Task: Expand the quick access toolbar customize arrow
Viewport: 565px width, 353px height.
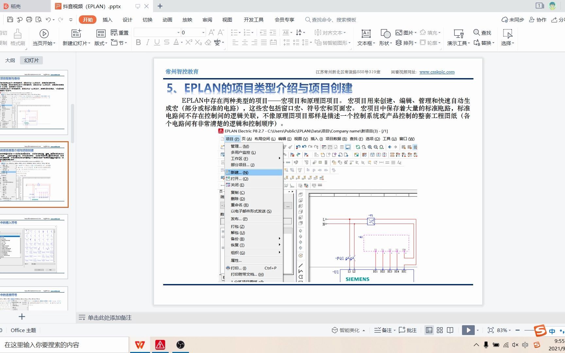Action: coord(71,20)
